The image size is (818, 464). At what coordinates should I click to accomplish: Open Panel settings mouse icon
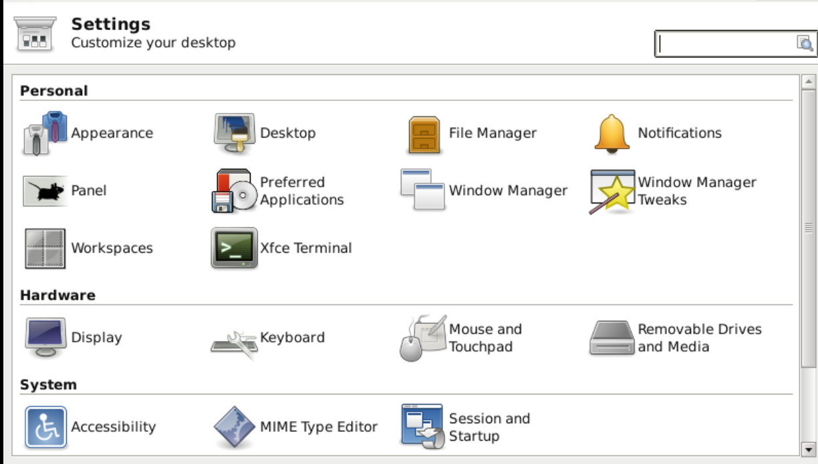point(45,191)
